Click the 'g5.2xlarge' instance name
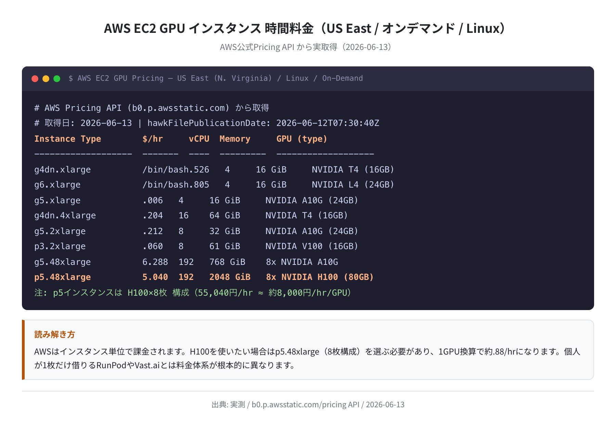The height and width of the screenshot is (423, 616). pyautogui.click(x=60, y=231)
